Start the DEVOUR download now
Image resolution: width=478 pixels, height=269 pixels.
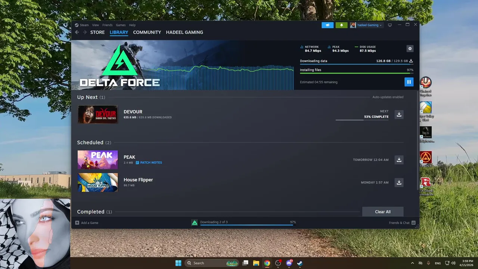click(x=399, y=114)
